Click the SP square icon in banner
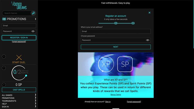This screenshot has width=194, height=109. [125, 64]
